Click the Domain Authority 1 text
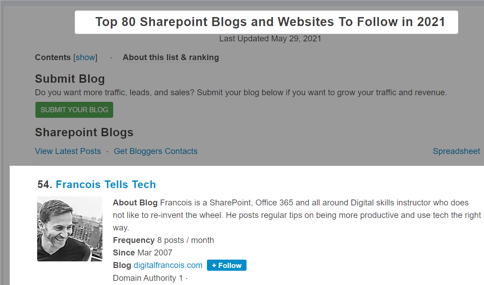 pyautogui.click(x=148, y=278)
